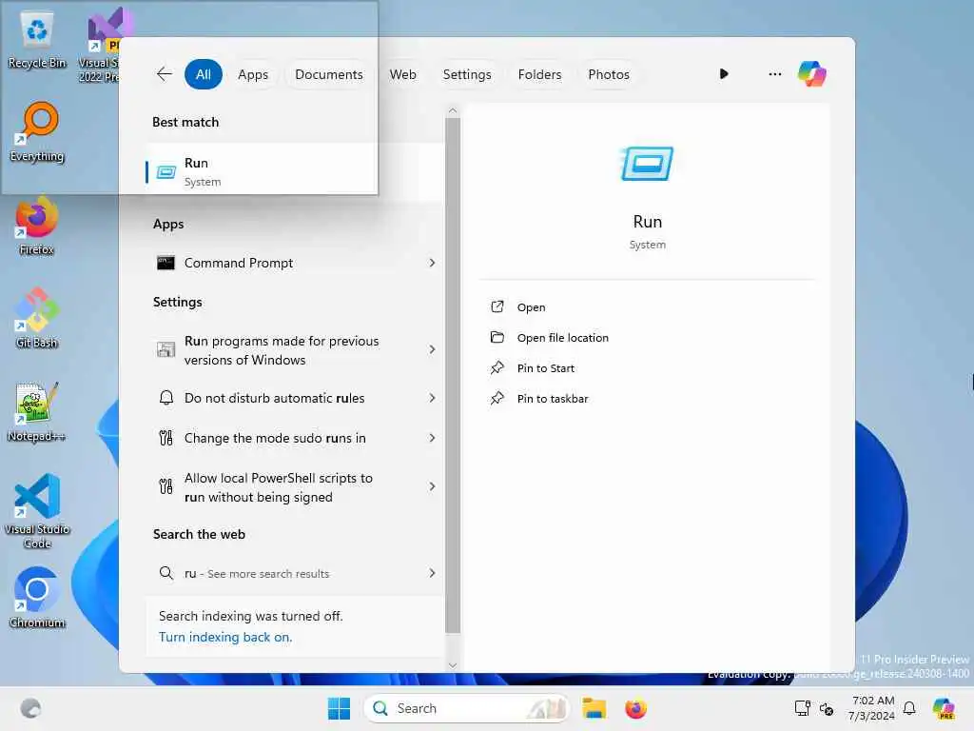Open Copilot from the search panel header
This screenshot has width=974, height=731.
[x=812, y=74]
